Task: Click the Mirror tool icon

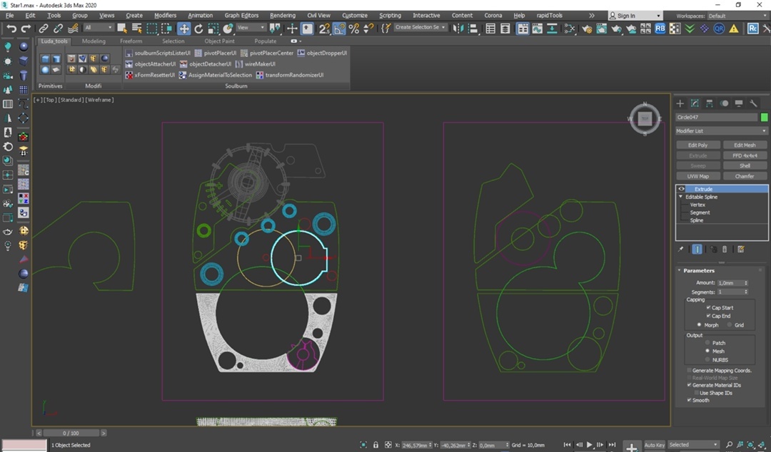Action: point(458,29)
